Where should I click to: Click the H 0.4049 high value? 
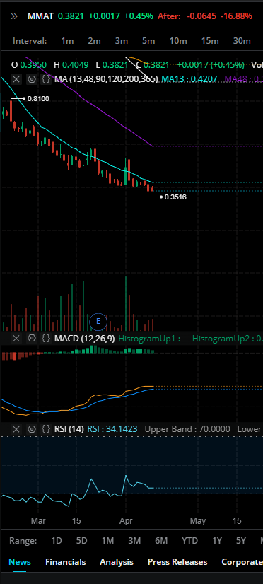coord(71,65)
